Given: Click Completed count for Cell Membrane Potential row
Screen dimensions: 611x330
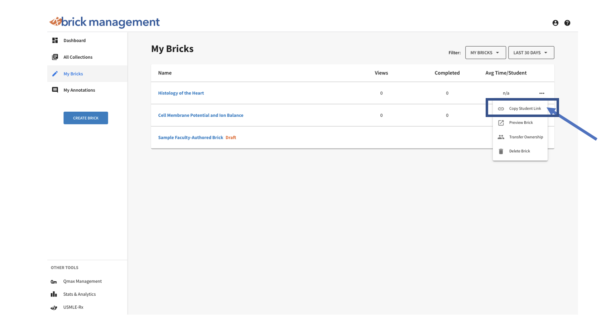Looking at the screenshot, I should tap(447, 115).
